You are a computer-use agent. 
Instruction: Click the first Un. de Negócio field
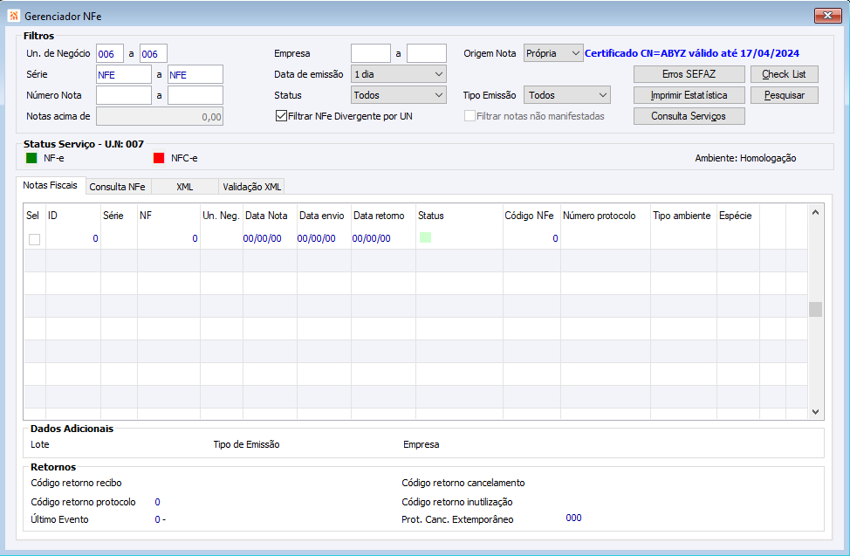point(110,53)
